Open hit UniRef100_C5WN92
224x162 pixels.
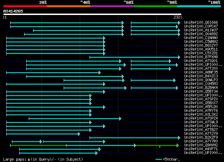[201, 42]
